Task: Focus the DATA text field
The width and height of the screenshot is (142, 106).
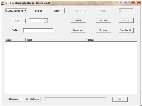Action: coord(38,30)
